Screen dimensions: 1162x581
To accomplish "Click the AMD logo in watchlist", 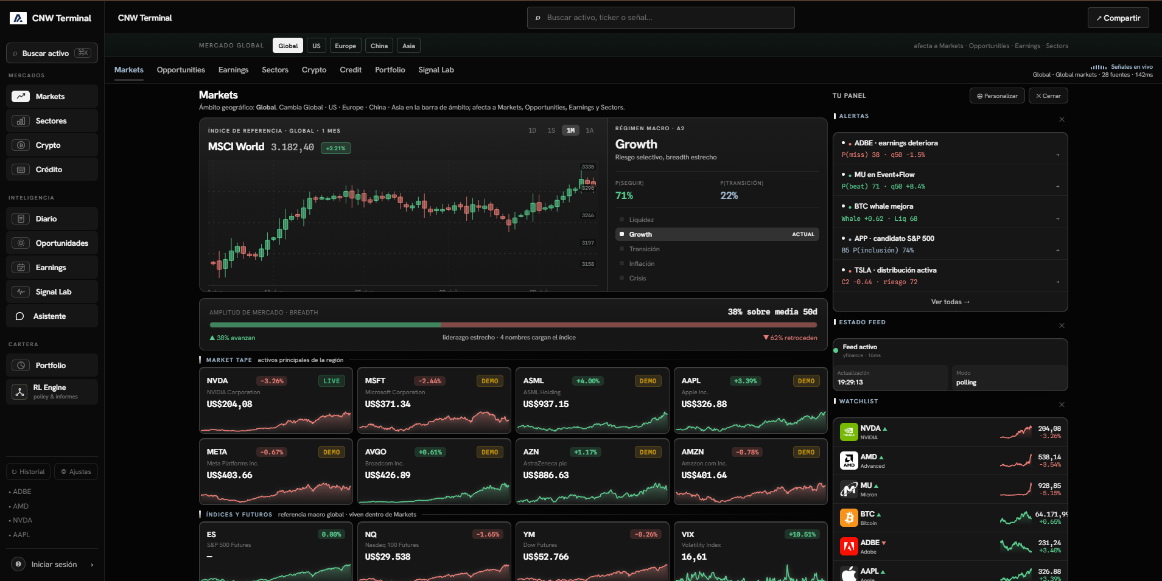I will pyautogui.click(x=849, y=461).
